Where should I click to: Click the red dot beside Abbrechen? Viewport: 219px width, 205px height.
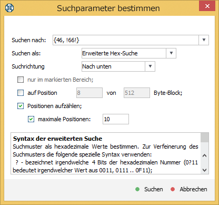(173, 189)
